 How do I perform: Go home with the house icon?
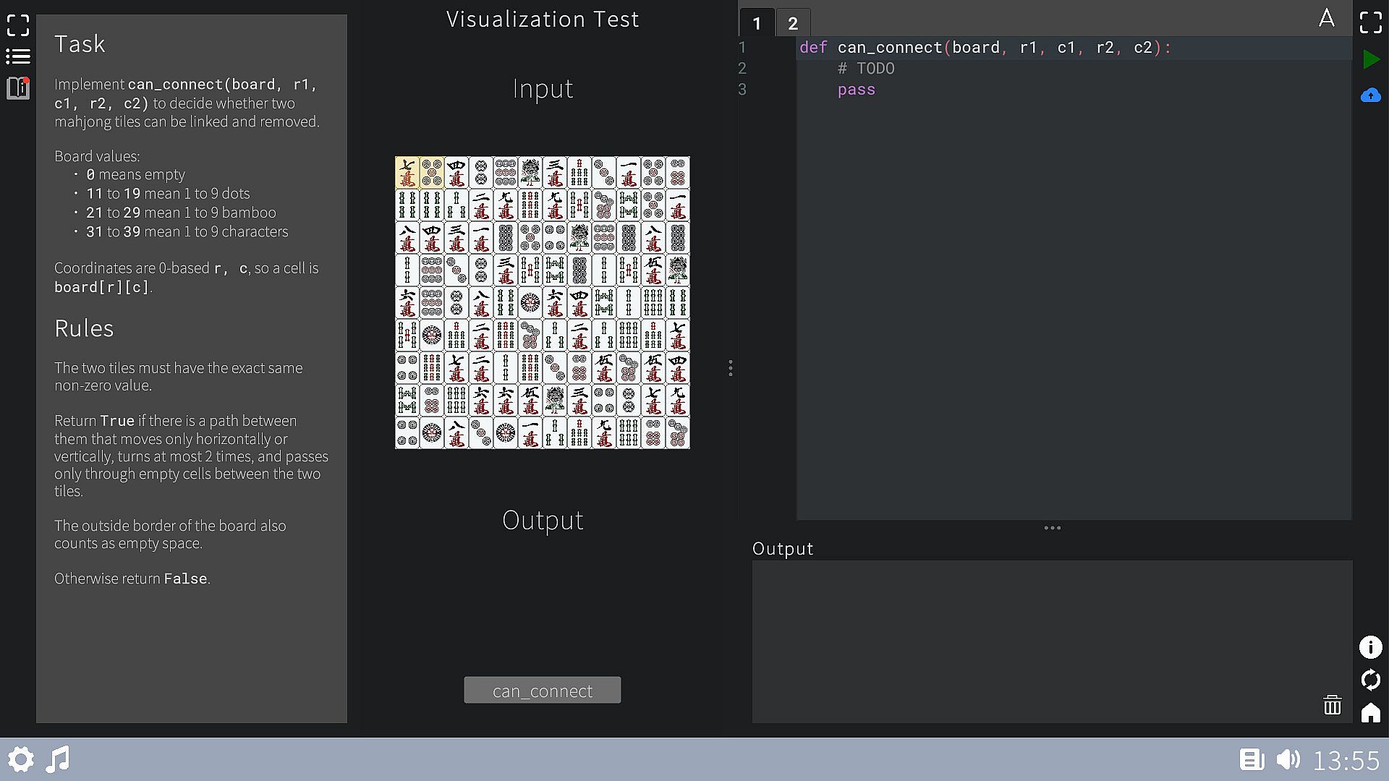click(x=1370, y=712)
